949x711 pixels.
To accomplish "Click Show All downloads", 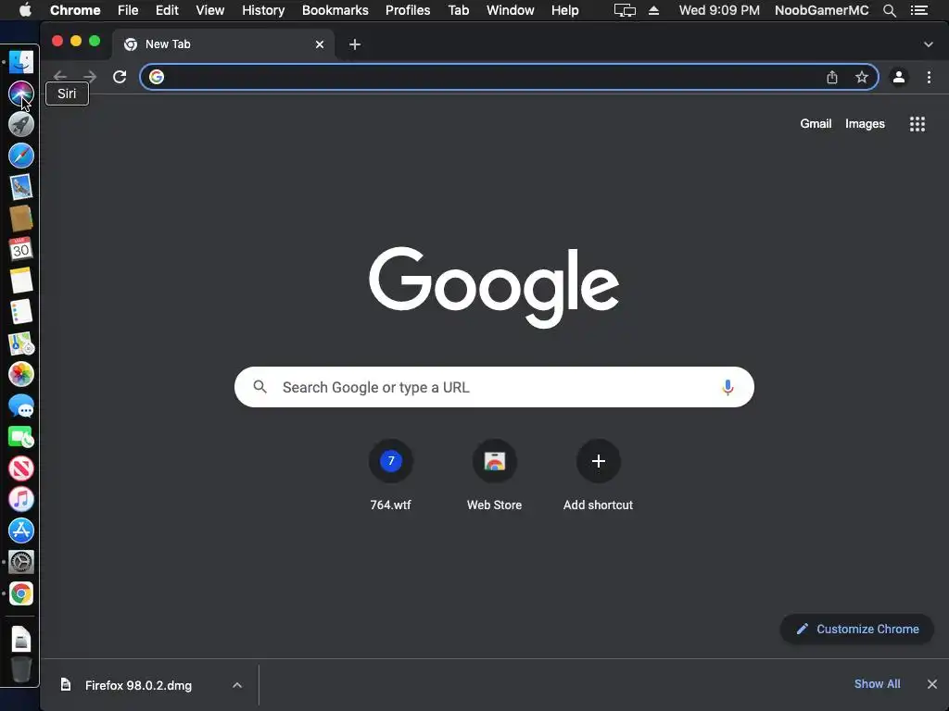I will tap(877, 684).
